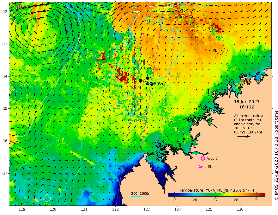Click the black station marker labeled W
The height and width of the screenshot is (215, 278).
click(x=141, y=81)
